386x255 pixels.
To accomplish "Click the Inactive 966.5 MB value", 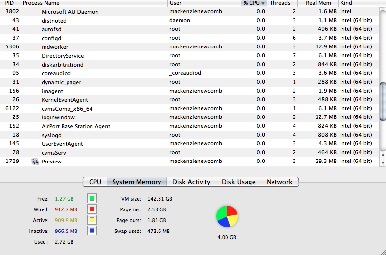I will pyautogui.click(x=66, y=232).
